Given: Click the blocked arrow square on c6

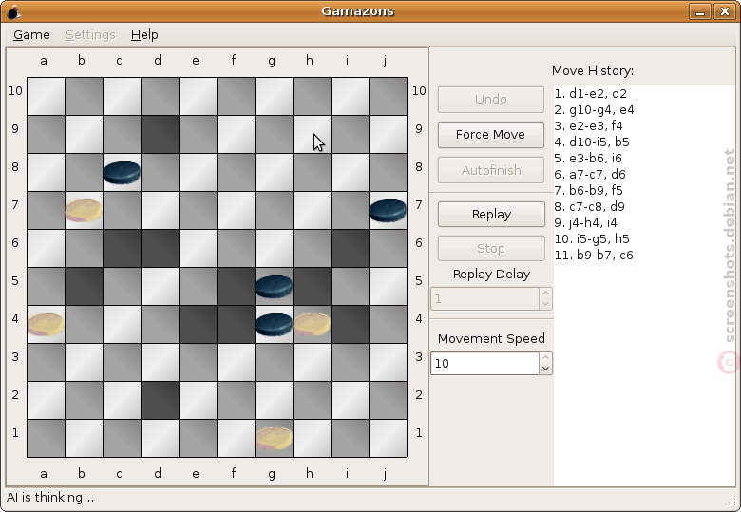Looking at the screenshot, I should pos(122,249).
